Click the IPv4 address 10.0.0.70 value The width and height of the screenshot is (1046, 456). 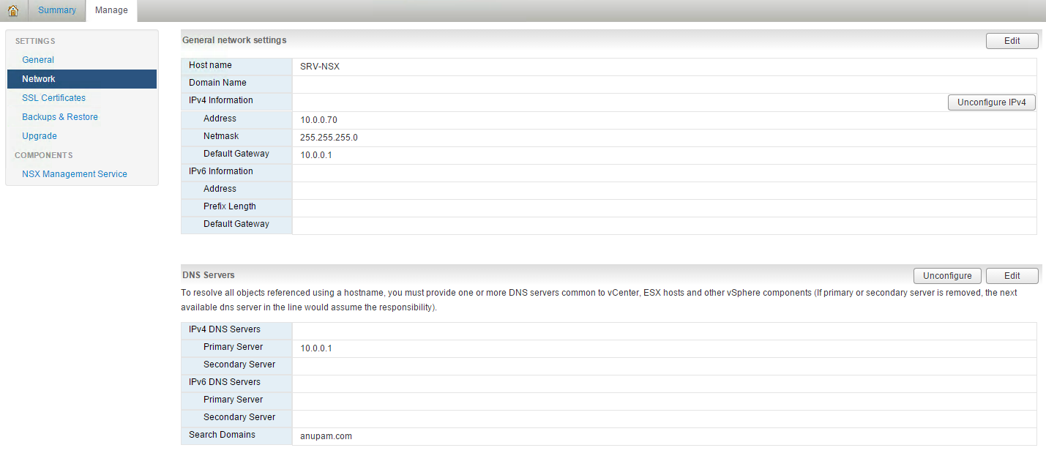(318, 120)
